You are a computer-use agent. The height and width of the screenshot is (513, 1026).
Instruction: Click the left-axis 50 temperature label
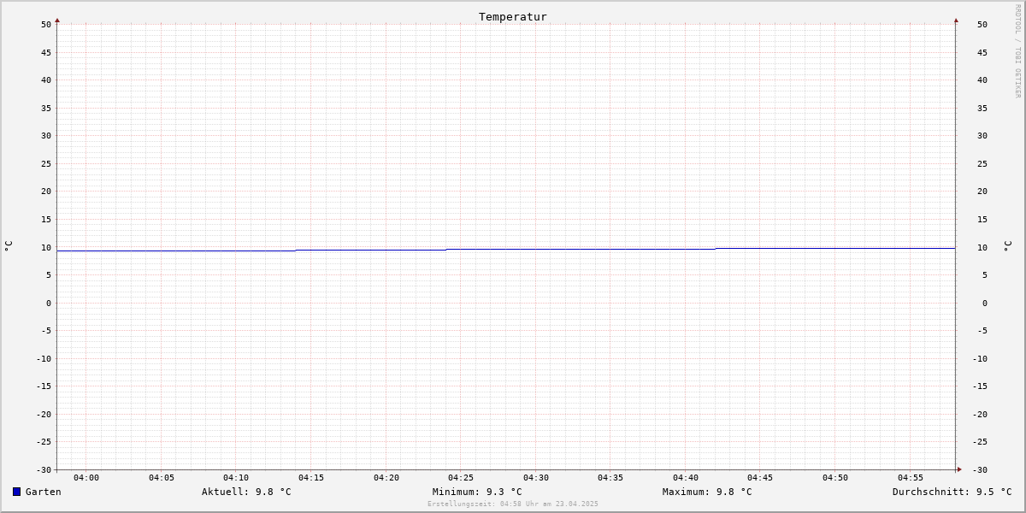pos(46,24)
